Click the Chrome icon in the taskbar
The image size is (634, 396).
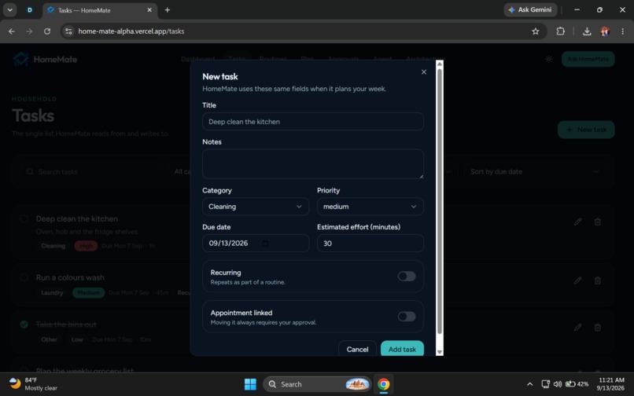coord(383,384)
